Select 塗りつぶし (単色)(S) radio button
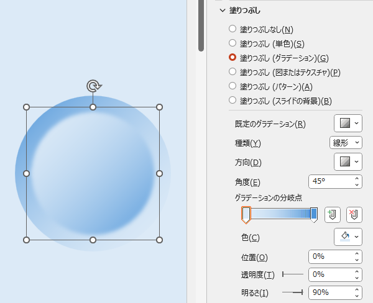373x303 pixels. tap(233, 43)
